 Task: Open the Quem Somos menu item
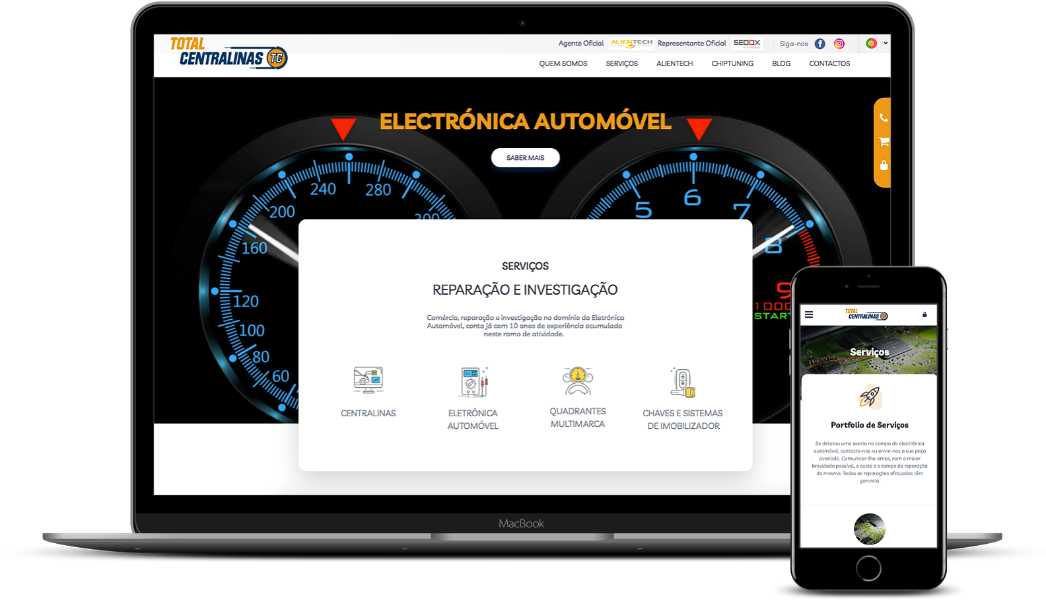coord(563,64)
